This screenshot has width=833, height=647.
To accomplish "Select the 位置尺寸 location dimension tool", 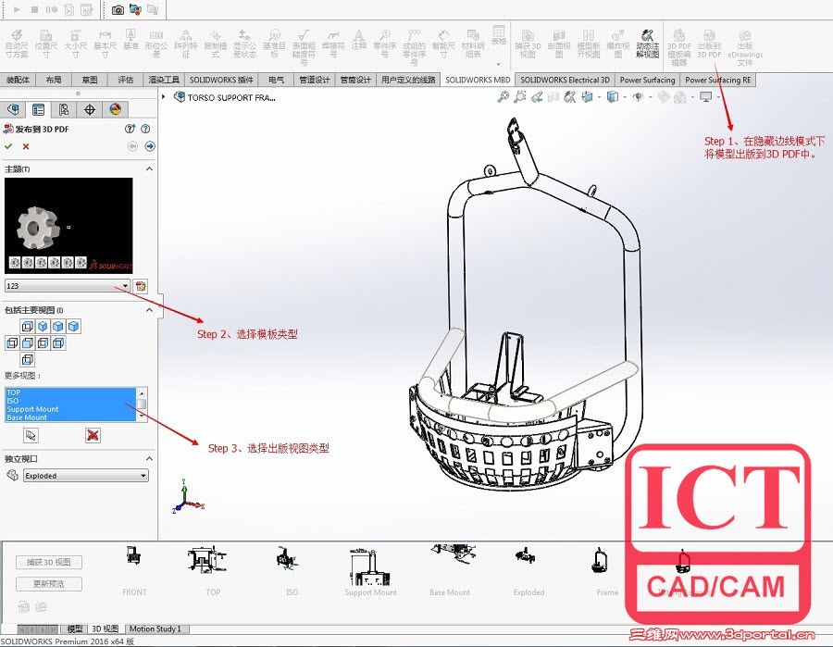I will [x=45, y=44].
